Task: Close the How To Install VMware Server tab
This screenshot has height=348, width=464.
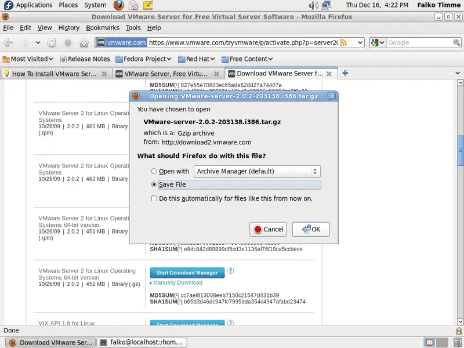Action: (x=104, y=74)
